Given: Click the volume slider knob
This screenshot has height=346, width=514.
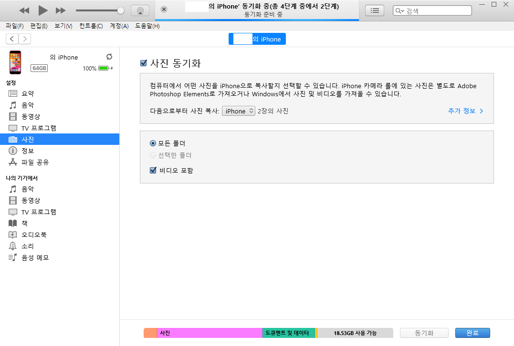Looking at the screenshot, I should [121, 10].
